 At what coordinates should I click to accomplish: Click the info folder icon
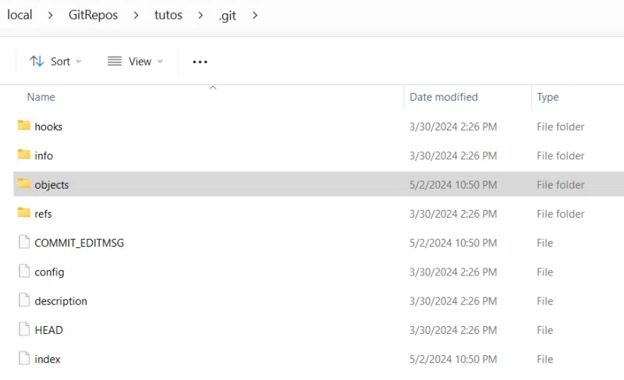tap(23, 155)
